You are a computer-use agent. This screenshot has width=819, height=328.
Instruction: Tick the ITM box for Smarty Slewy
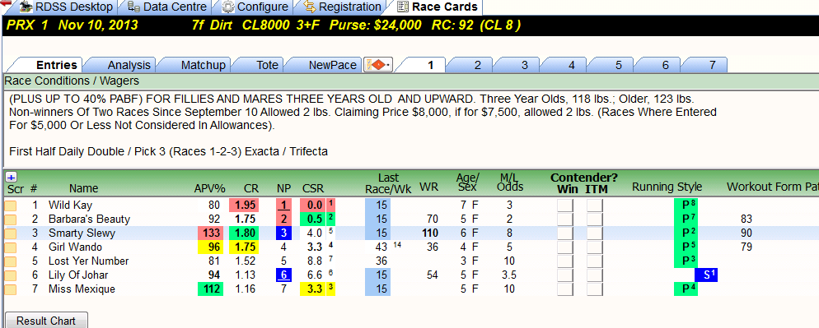click(594, 233)
